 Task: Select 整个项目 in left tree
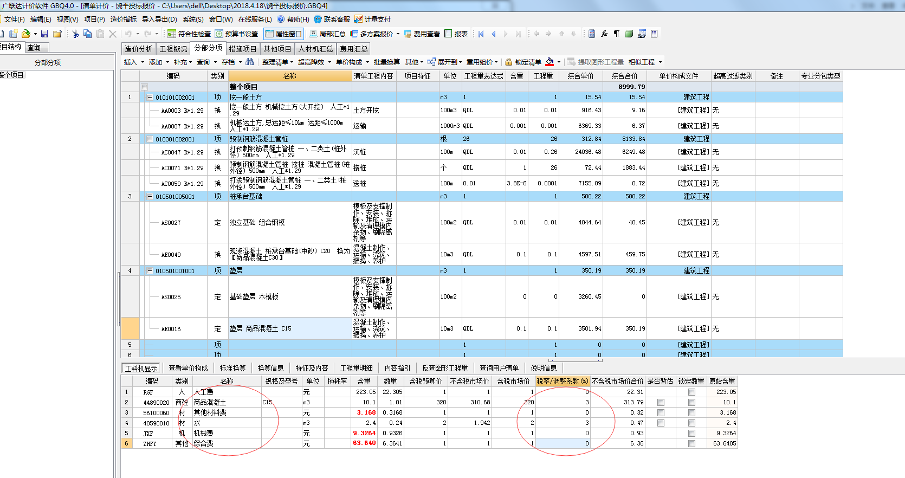(12, 75)
